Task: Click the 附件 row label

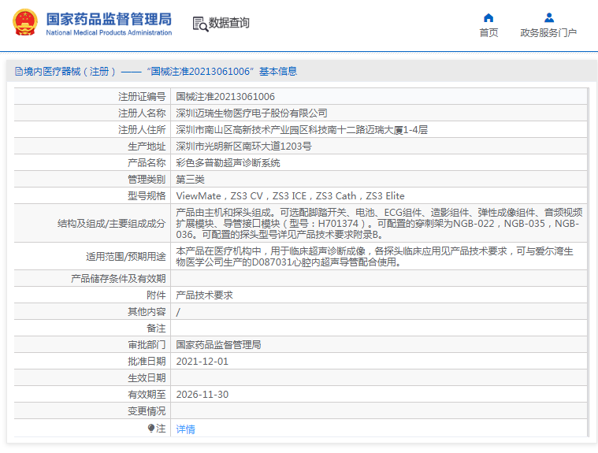Action: tap(156, 295)
